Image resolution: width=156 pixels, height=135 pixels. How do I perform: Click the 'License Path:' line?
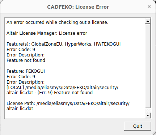[x=68, y=104]
